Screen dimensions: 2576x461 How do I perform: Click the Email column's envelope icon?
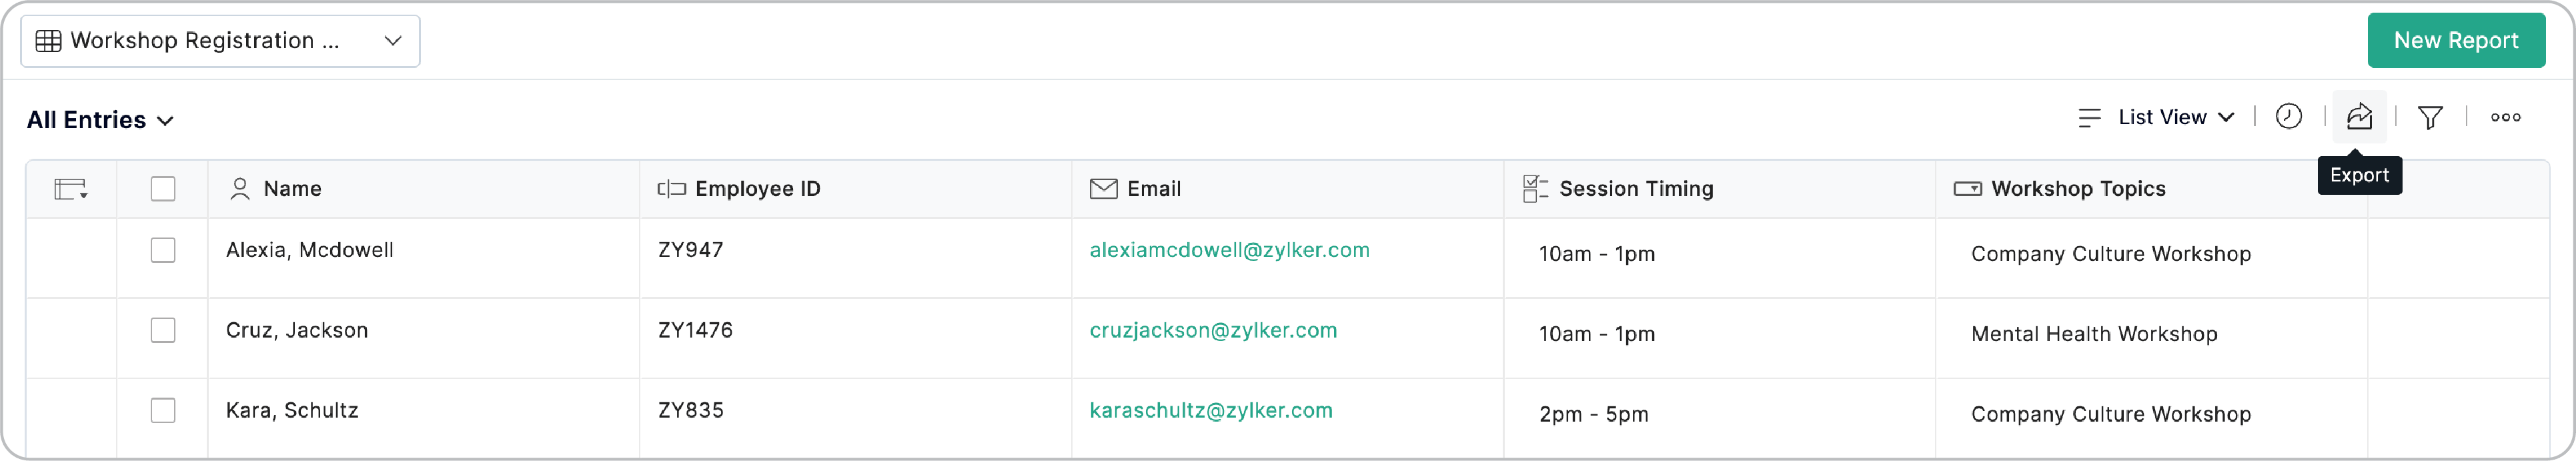1102,188
